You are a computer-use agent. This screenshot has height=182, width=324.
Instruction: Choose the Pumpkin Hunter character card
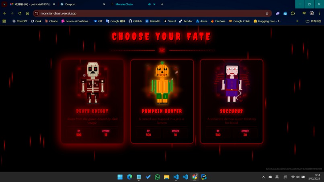[x=162, y=101]
